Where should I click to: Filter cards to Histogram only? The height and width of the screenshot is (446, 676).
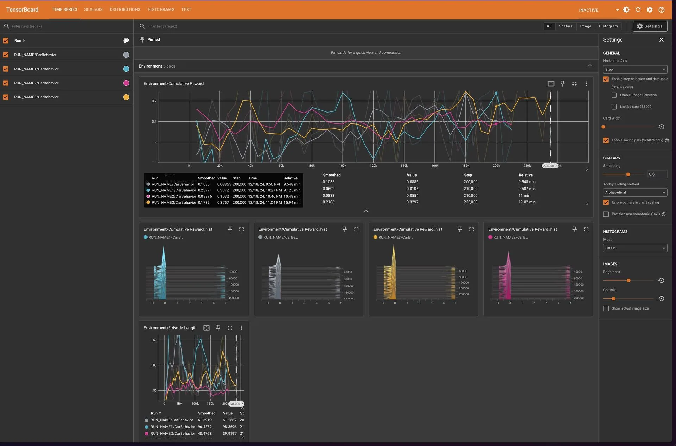[608, 26]
